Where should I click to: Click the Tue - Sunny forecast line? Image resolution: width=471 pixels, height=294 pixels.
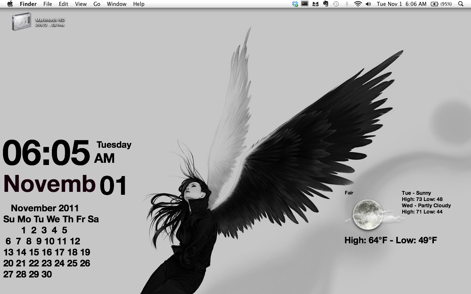tap(416, 193)
